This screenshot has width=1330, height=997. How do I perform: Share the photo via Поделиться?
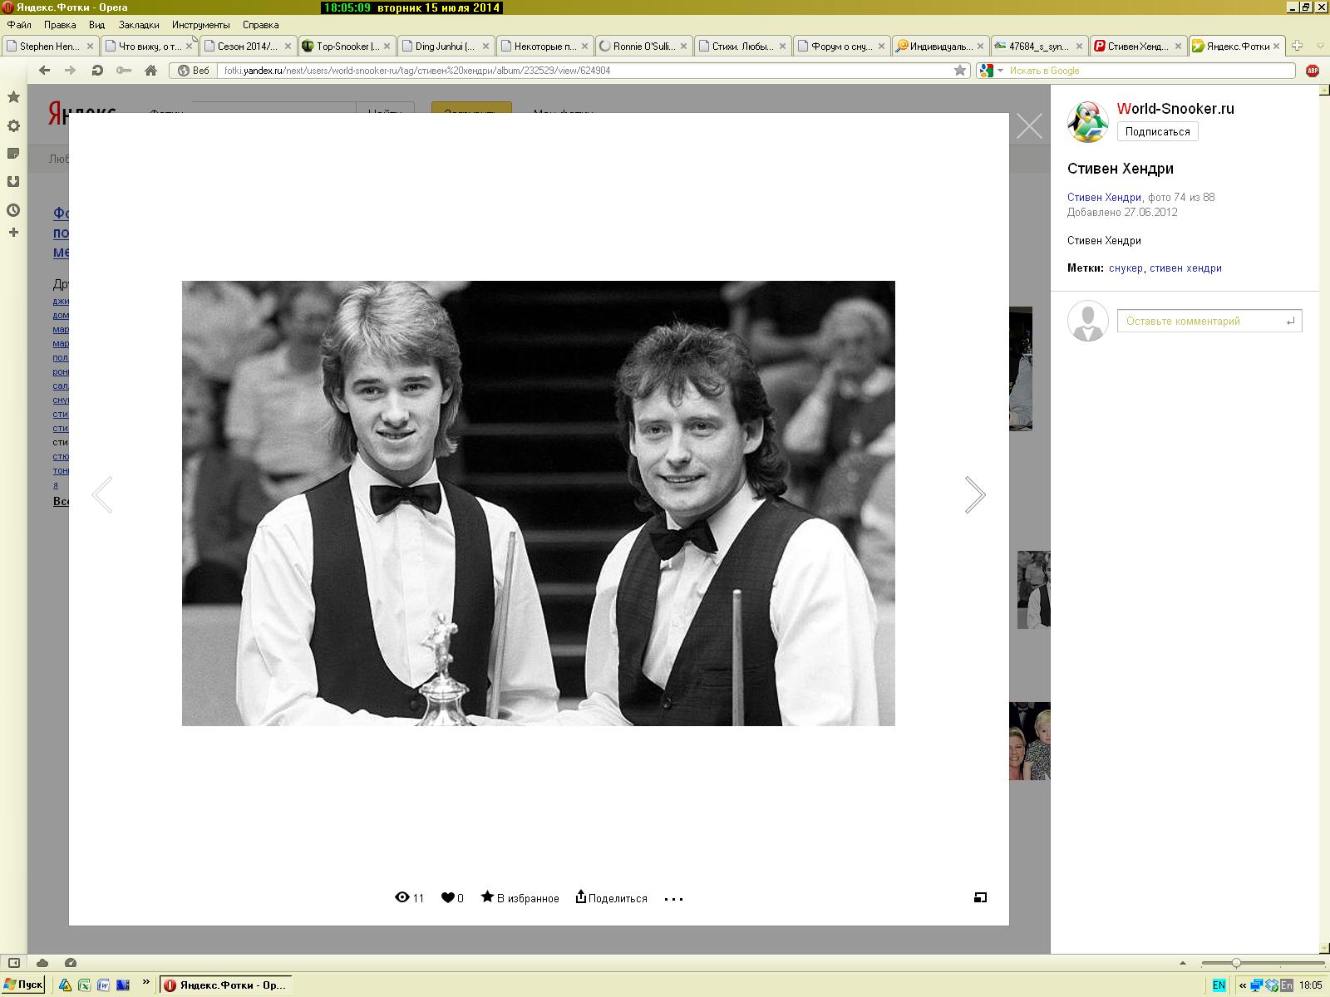point(611,897)
